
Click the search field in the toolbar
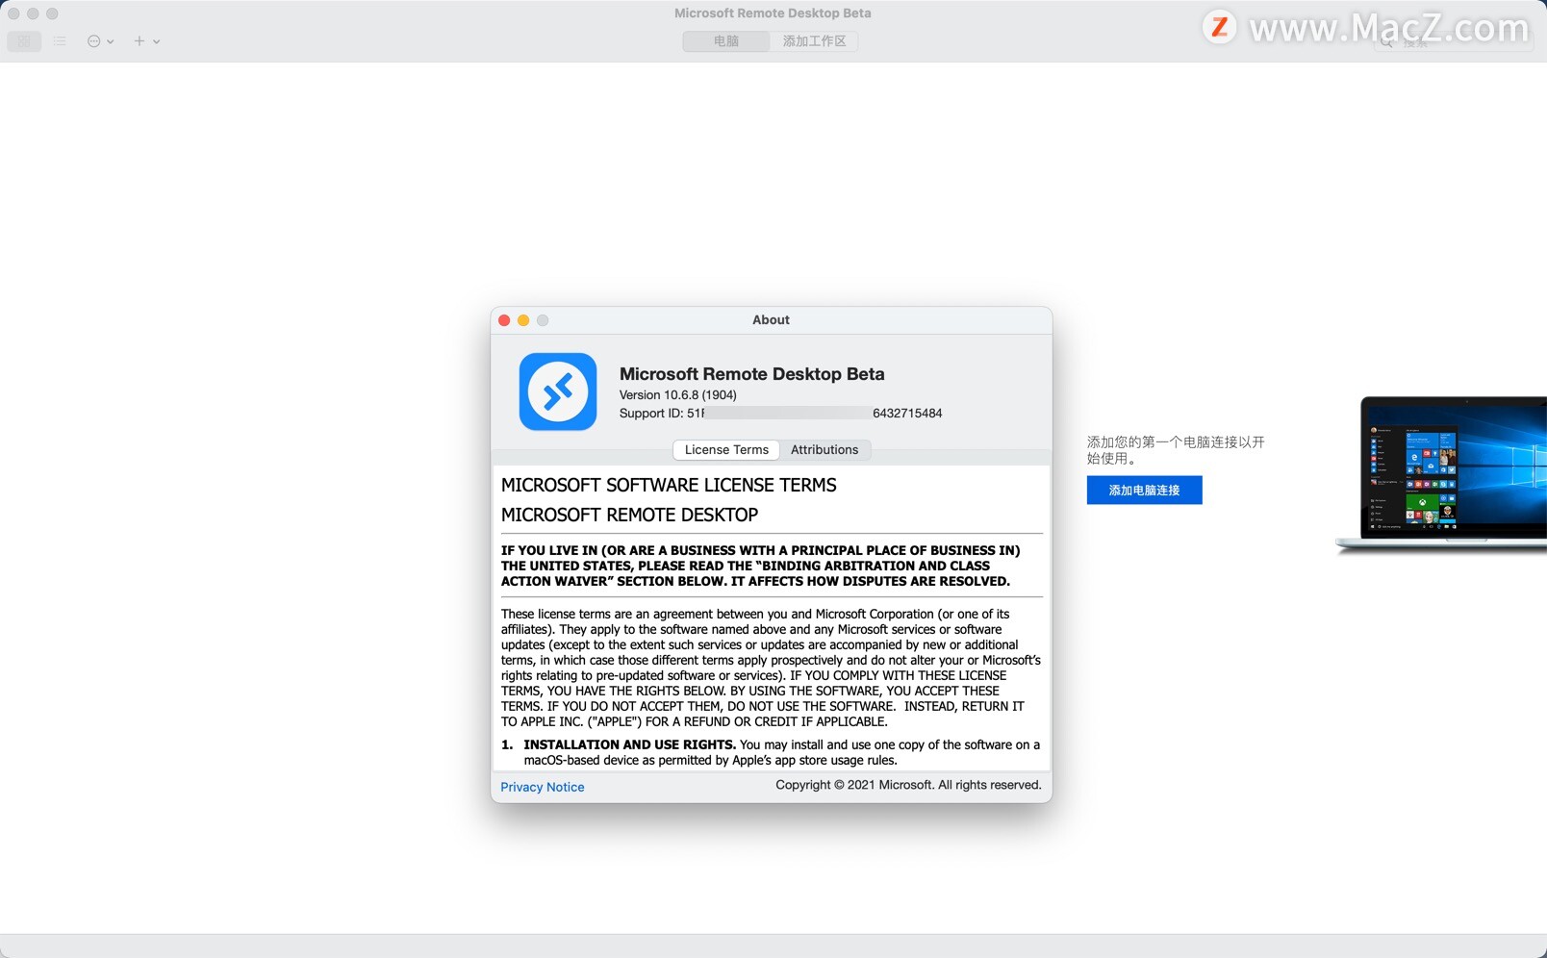pyautogui.click(x=1453, y=42)
